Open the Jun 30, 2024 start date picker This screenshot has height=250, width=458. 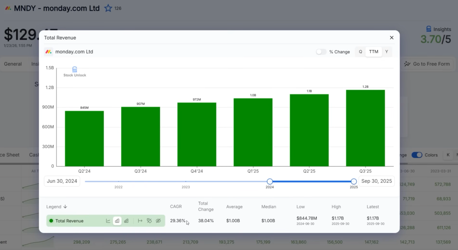(62, 181)
